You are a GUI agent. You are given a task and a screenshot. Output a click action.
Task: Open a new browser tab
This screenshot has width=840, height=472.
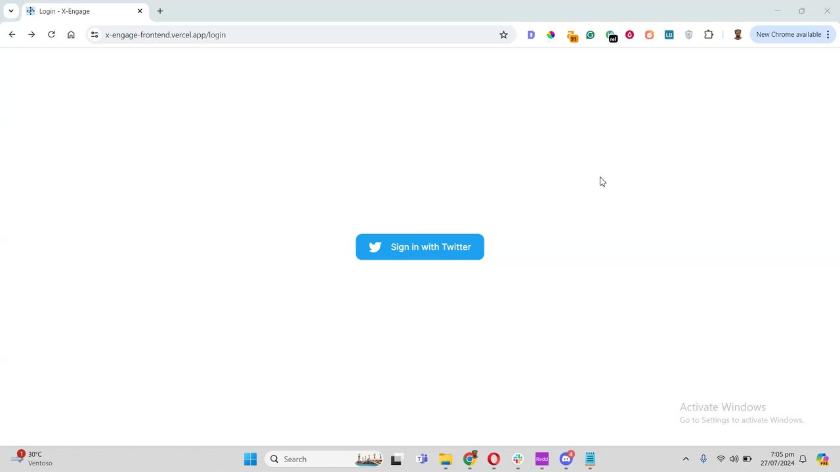click(x=160, y=11)
